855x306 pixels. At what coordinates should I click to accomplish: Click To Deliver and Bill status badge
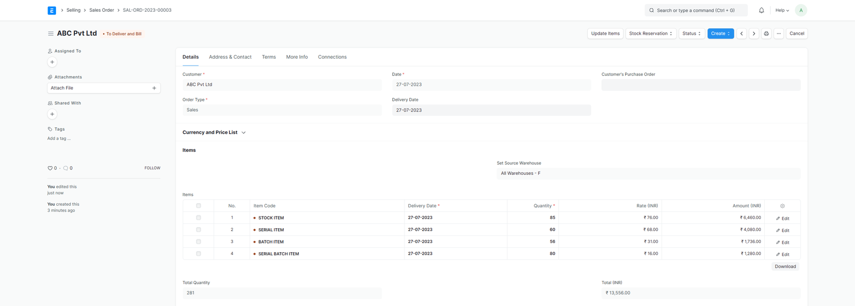click(122, 34)
